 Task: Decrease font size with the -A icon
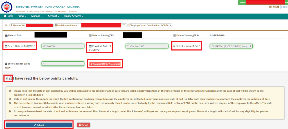[x=271, y=7]
